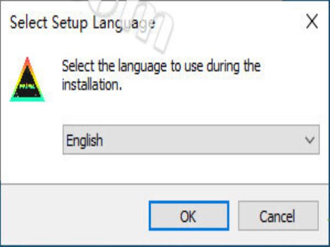Open the English language combo box
The height and width of the screenshot is (247, 330).
coord(191,139)
